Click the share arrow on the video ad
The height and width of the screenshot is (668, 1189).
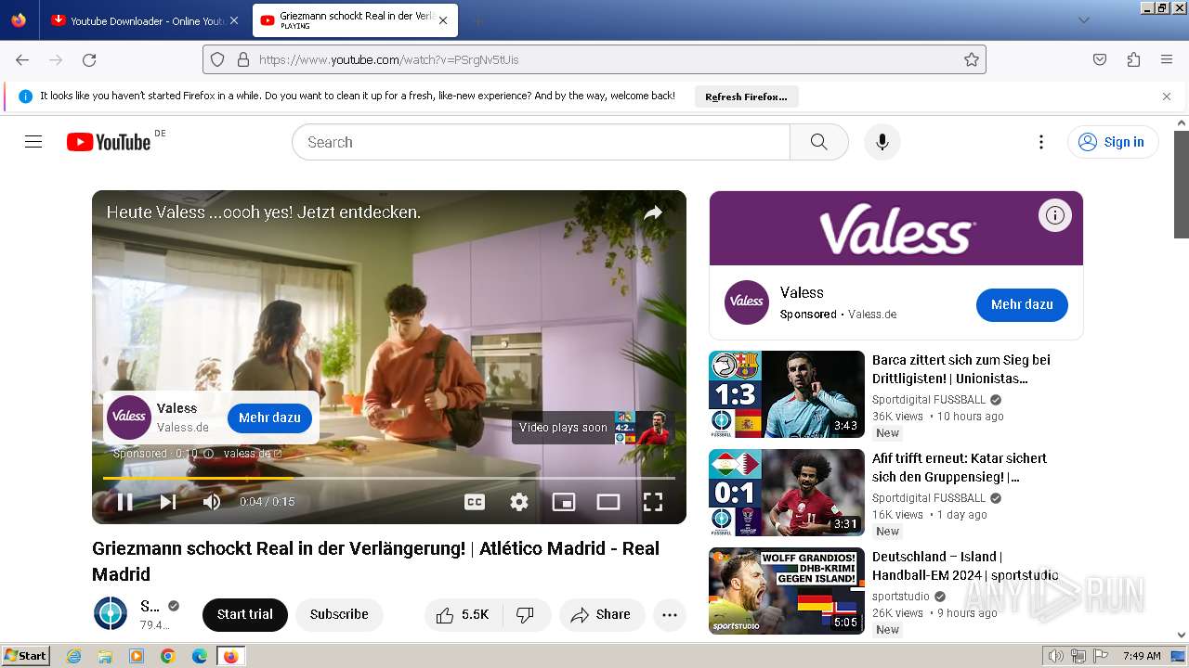tap(653, 212)
